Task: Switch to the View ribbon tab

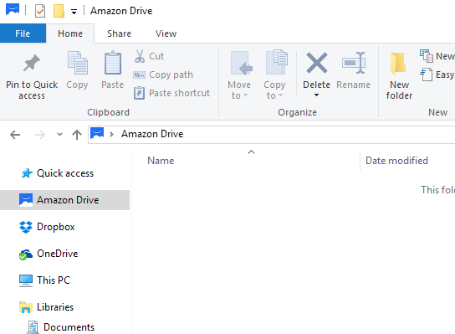Action: point(166,33)
